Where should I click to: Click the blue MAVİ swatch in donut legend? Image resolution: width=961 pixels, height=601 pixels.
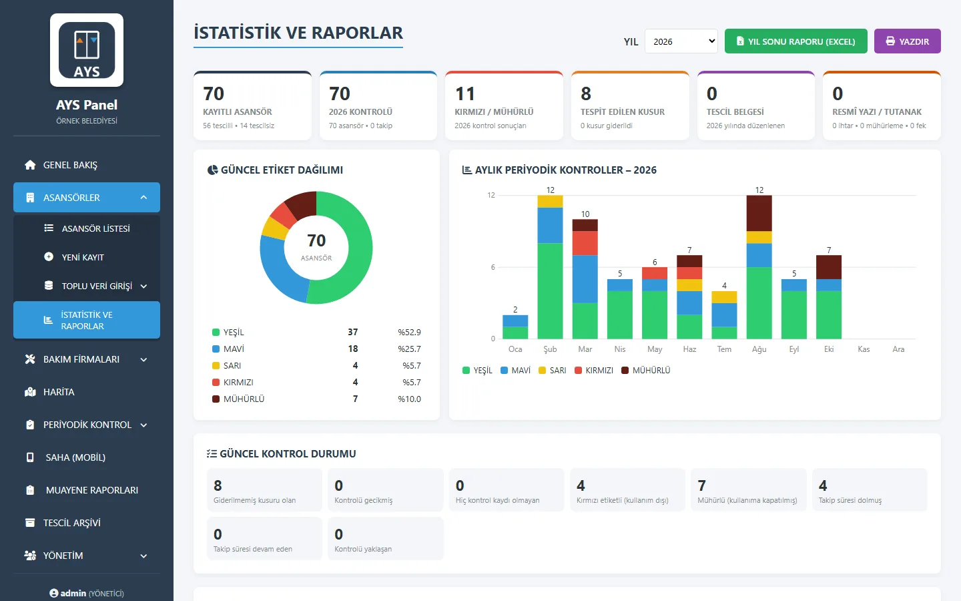click(x=216, y=349)
